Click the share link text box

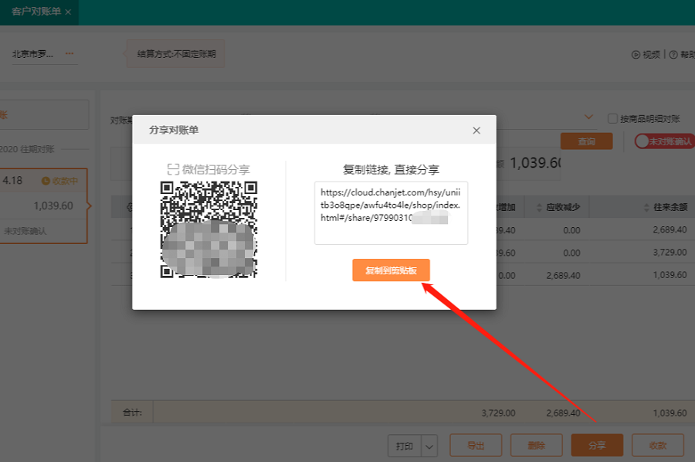click(391, 212)
